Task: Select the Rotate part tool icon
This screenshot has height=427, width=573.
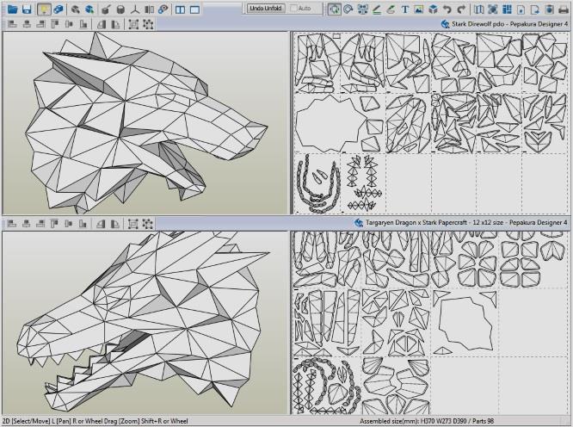Action: point(348,9)
